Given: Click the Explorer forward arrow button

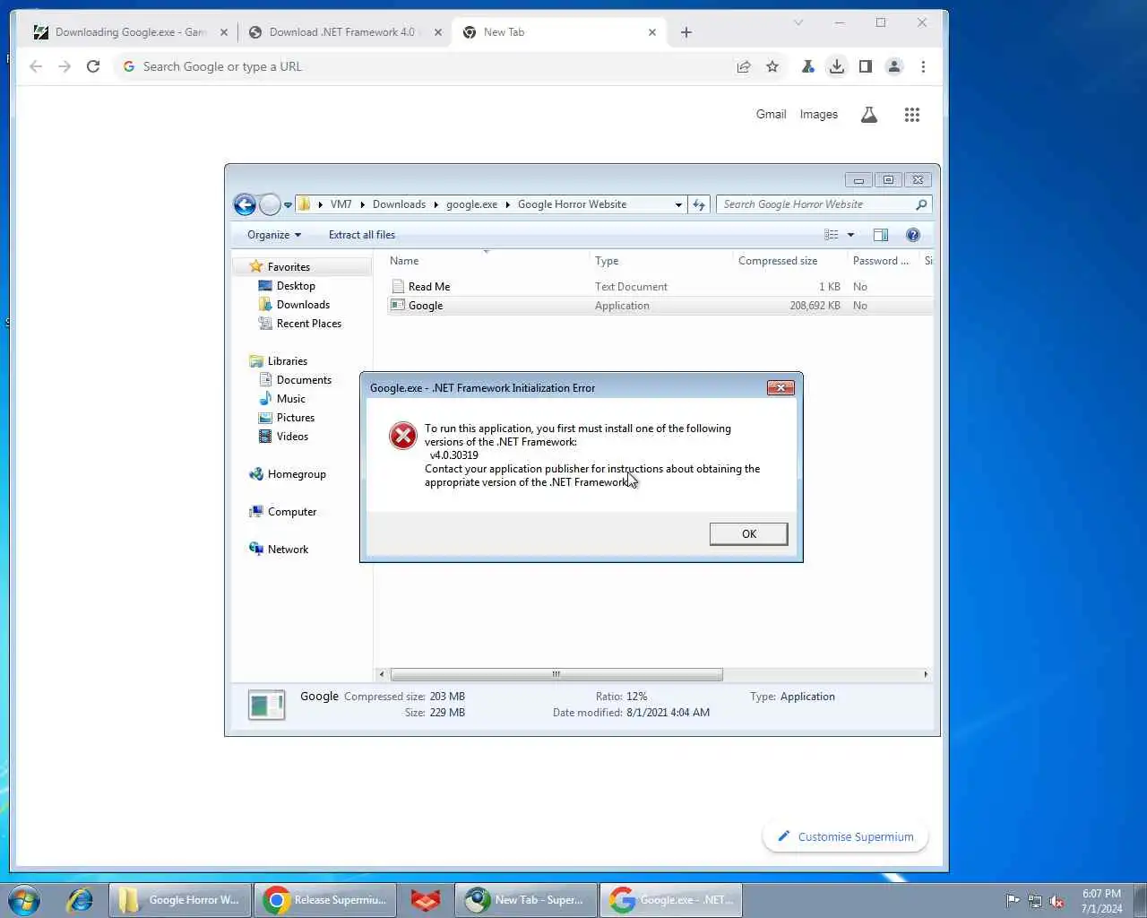Looking at the screenshot, I should 270,204.
